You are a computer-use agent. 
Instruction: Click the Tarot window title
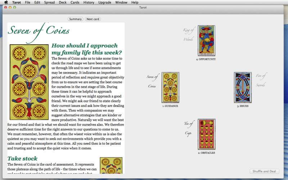pos(143,8)
